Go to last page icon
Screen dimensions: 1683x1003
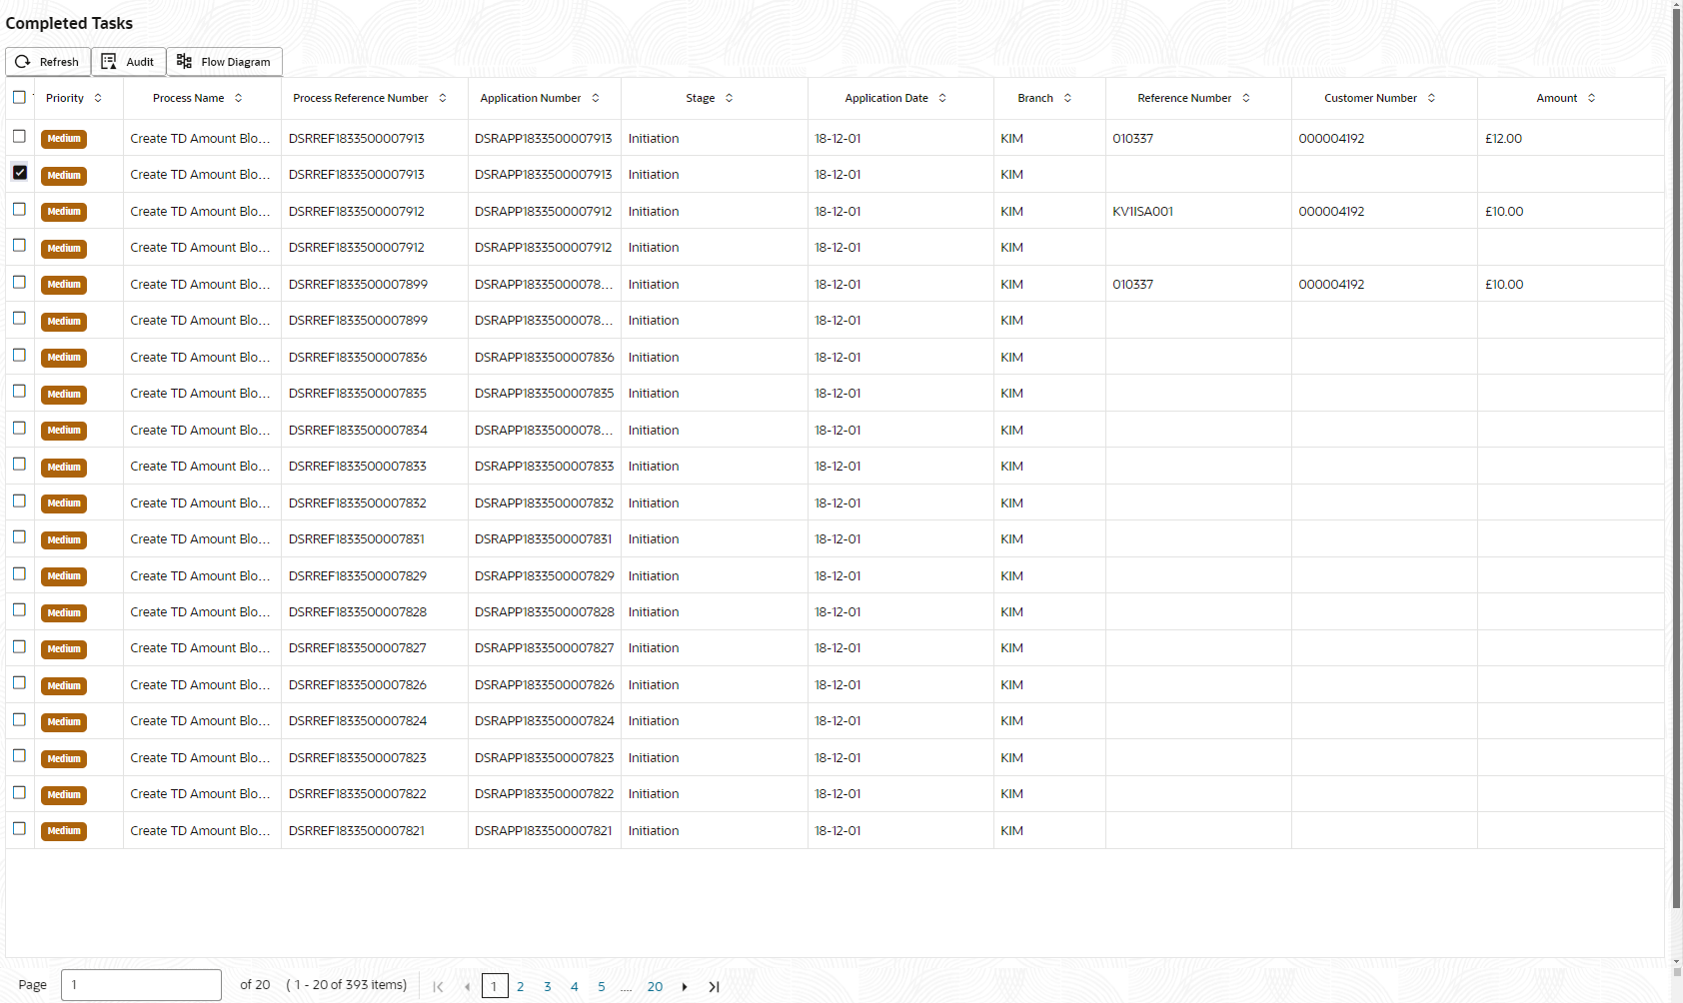(714, 986)
